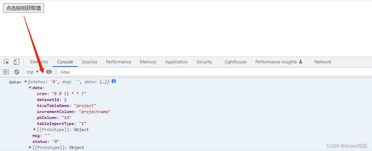
Task: Show the console sidebar panel icon
Action: pyautogui.click(x=6, y=72)
